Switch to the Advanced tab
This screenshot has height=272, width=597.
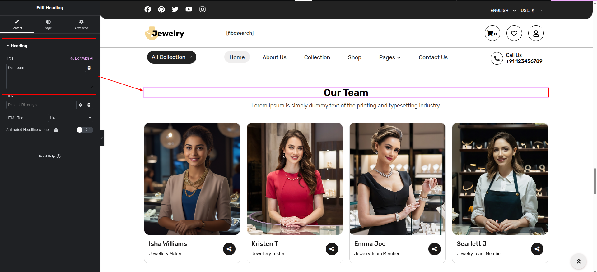click(81, 24)
